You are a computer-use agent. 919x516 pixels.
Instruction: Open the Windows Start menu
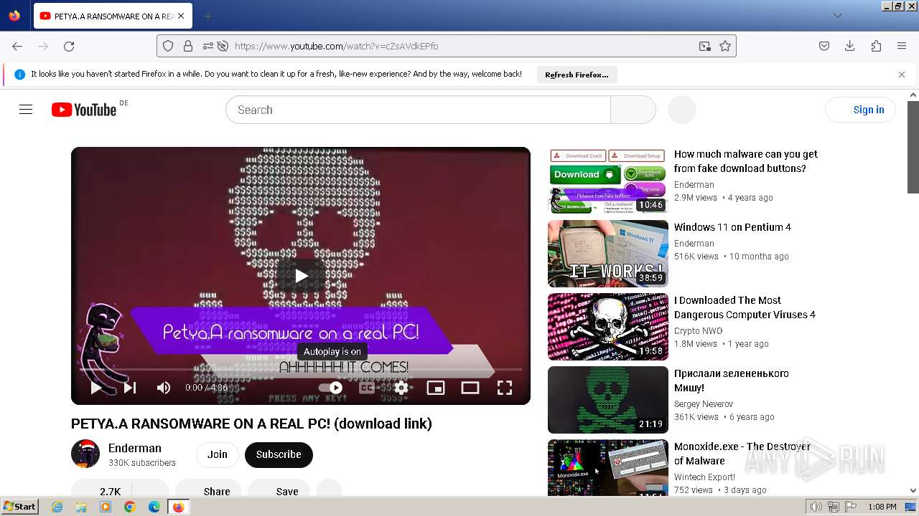[x=19, y=507]
